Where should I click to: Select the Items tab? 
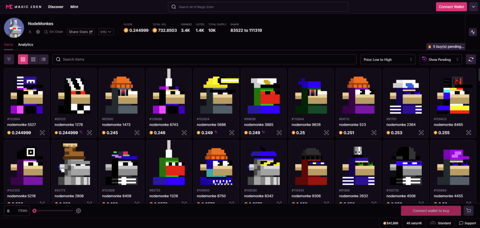[x=8, y=45]
